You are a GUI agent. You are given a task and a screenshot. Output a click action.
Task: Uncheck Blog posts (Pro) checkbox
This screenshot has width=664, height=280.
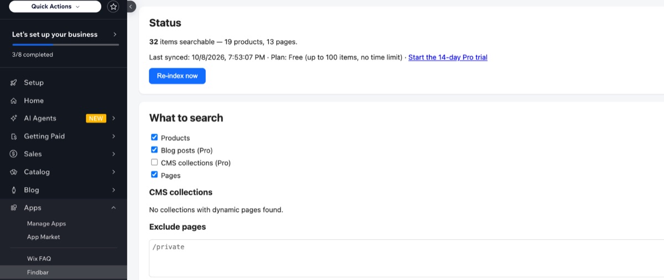[x=154, y=150]
